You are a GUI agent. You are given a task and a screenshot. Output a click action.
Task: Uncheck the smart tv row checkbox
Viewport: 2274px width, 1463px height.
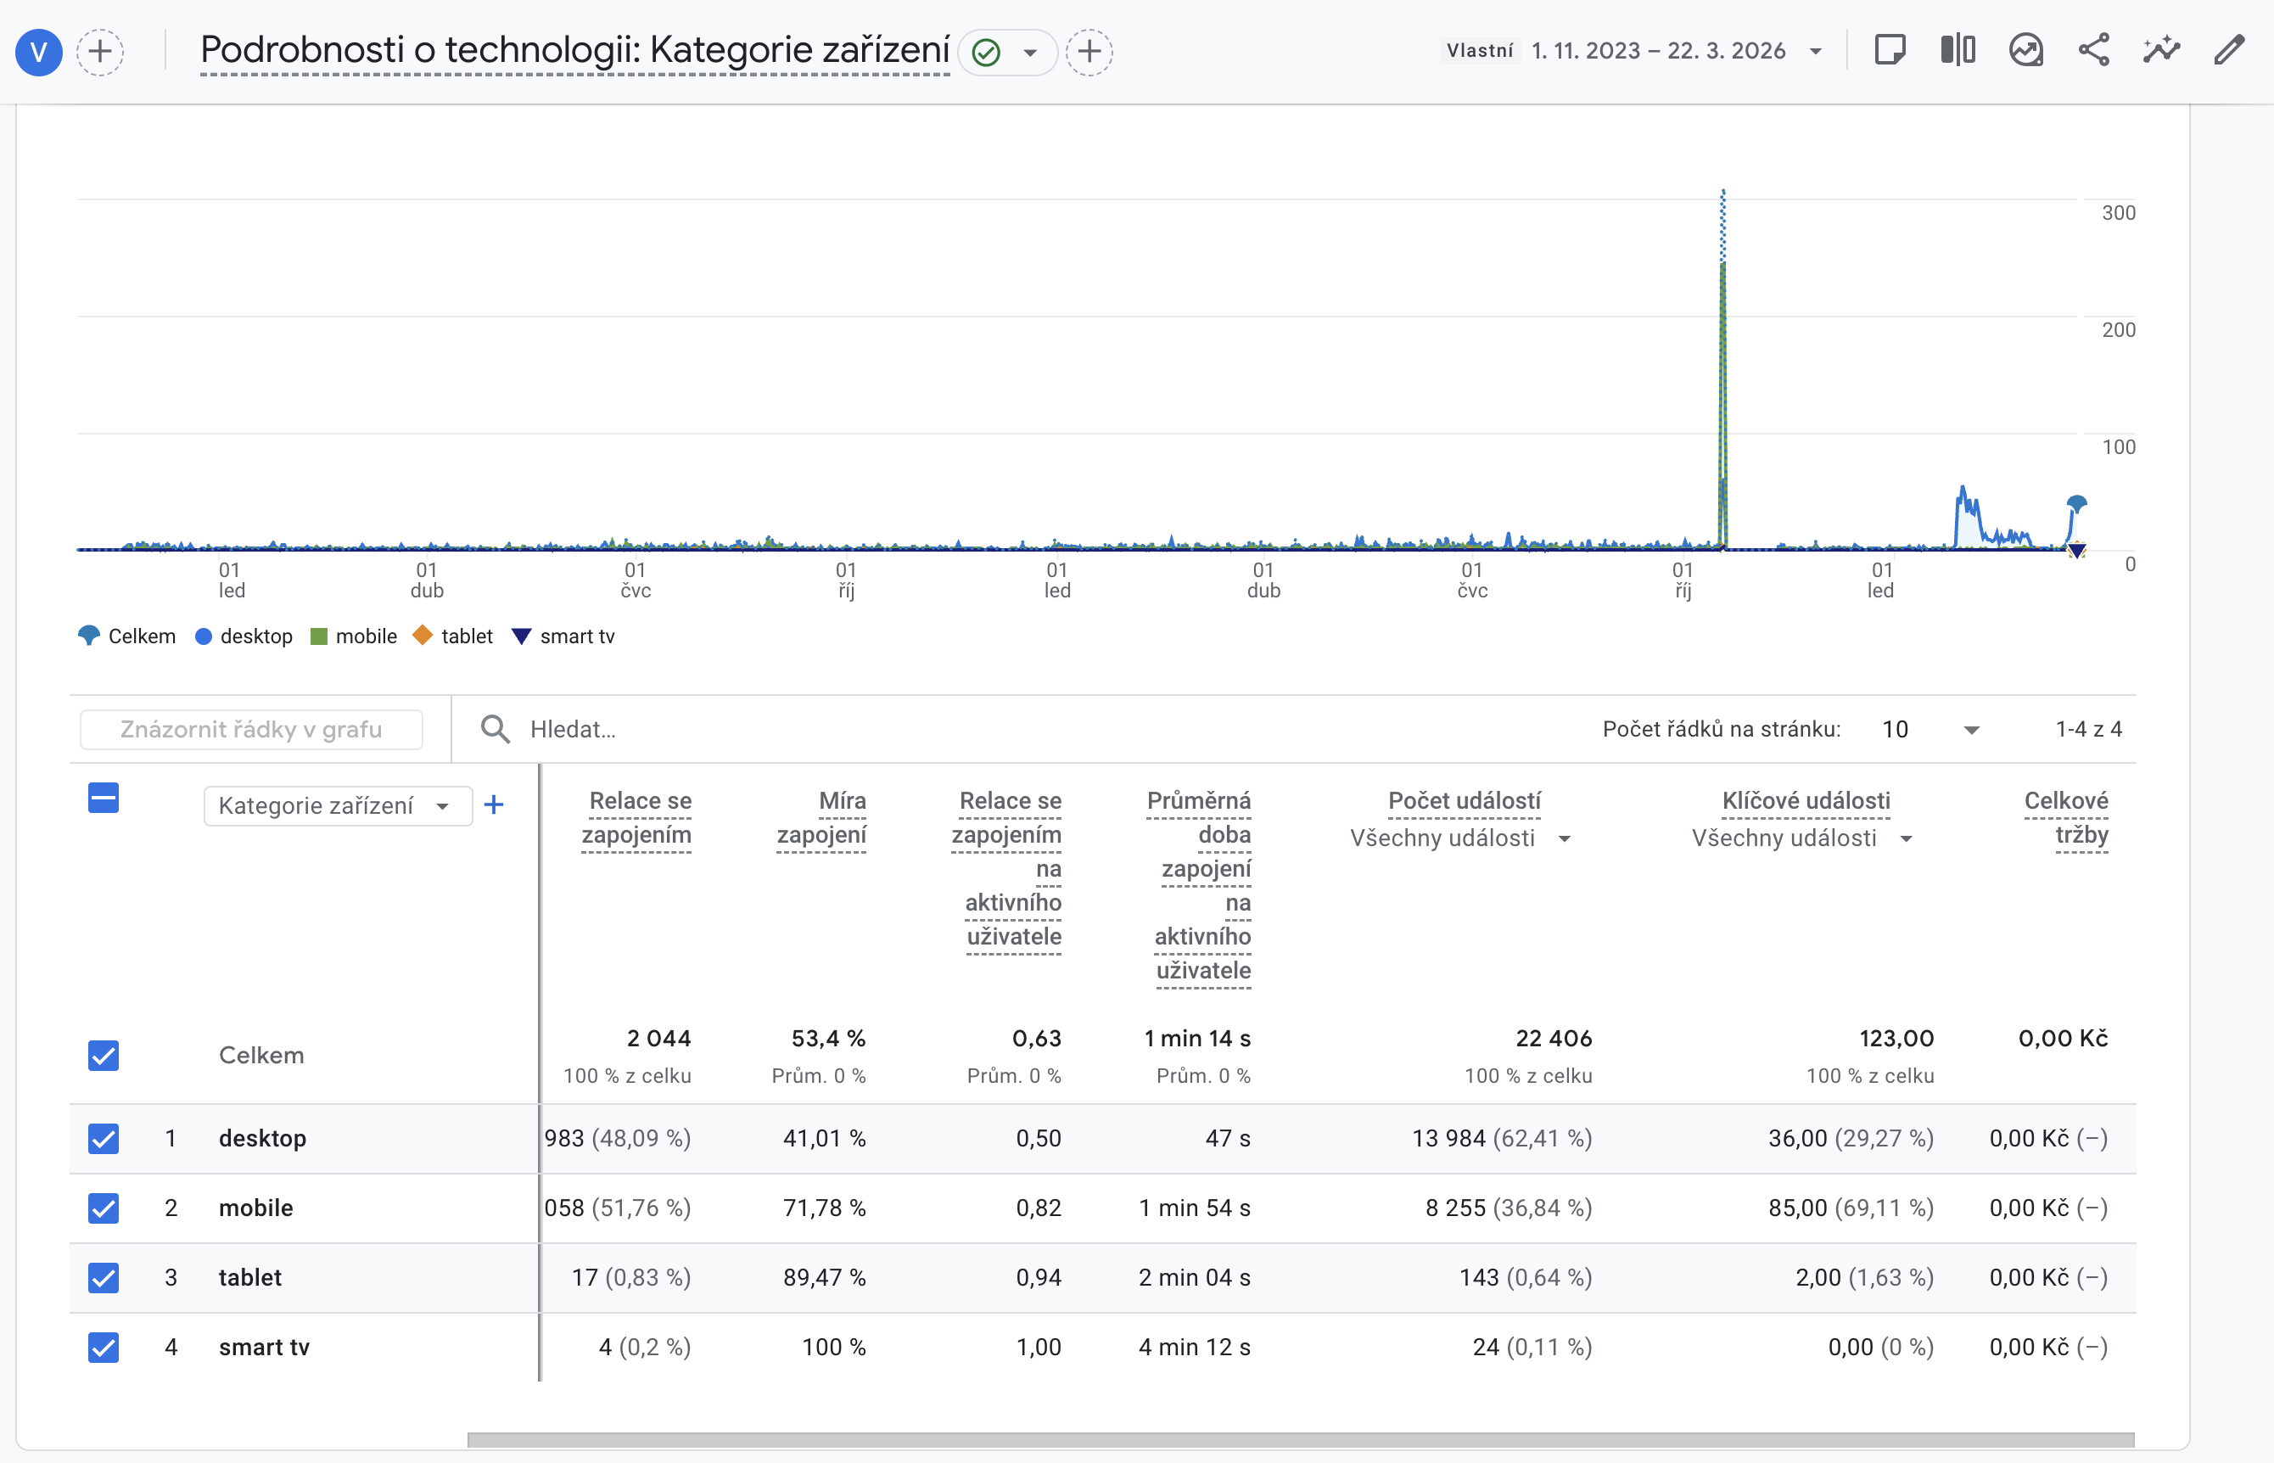click(x=103, y=1346)
